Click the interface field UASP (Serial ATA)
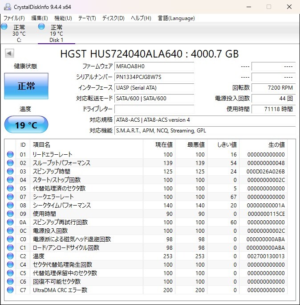300x305 pixels. [x=154, y=88]
